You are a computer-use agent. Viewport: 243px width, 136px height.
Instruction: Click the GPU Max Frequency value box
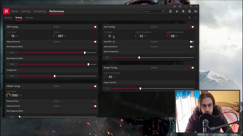(x=12, y=64)
